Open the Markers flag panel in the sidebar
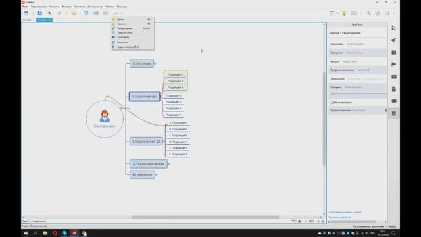This screenshot has width=421, height=237. pos(394,65)
